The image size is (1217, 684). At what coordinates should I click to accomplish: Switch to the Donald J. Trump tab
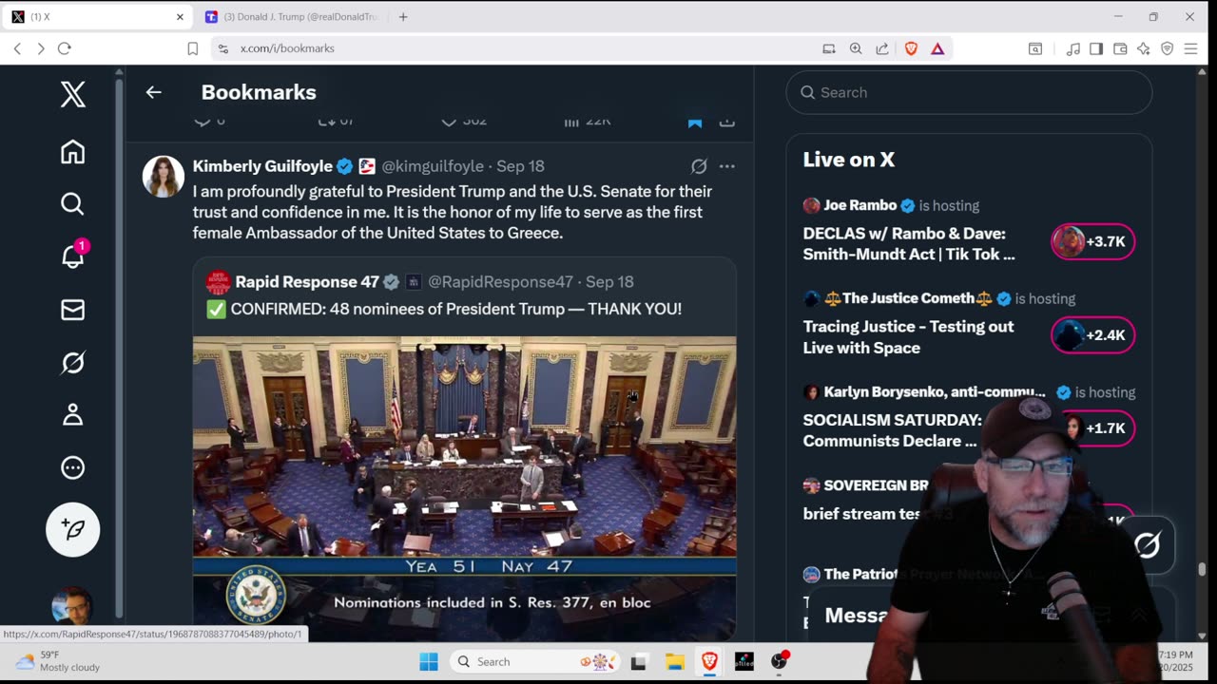pyautogui.click(x=291, y=17)
